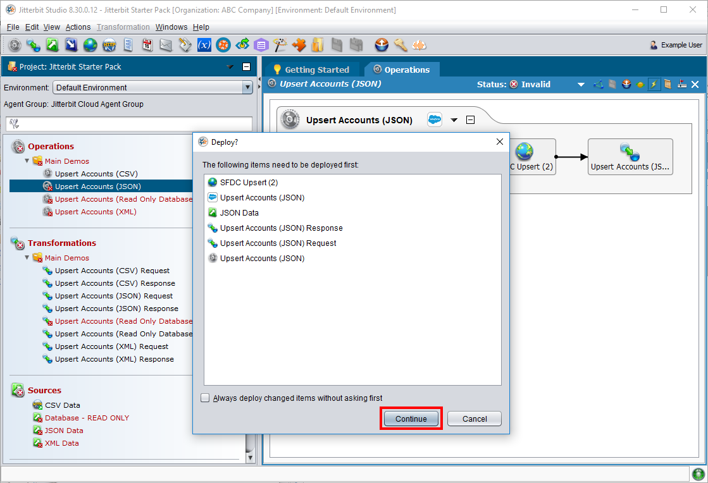
Task: Open the Actions menu
Action: pyautogui.click(x=78, y=27)
